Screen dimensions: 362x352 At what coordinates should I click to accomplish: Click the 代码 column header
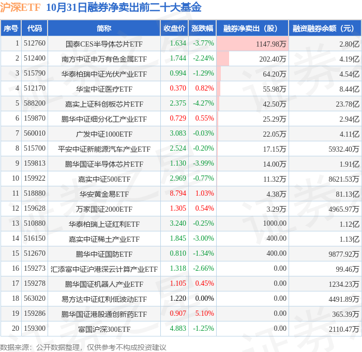(35, 28)
